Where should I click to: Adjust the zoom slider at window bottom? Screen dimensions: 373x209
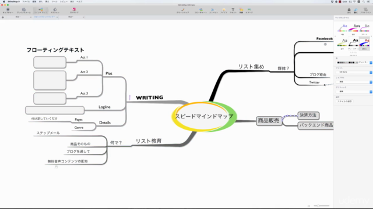[x=321, y=206]
